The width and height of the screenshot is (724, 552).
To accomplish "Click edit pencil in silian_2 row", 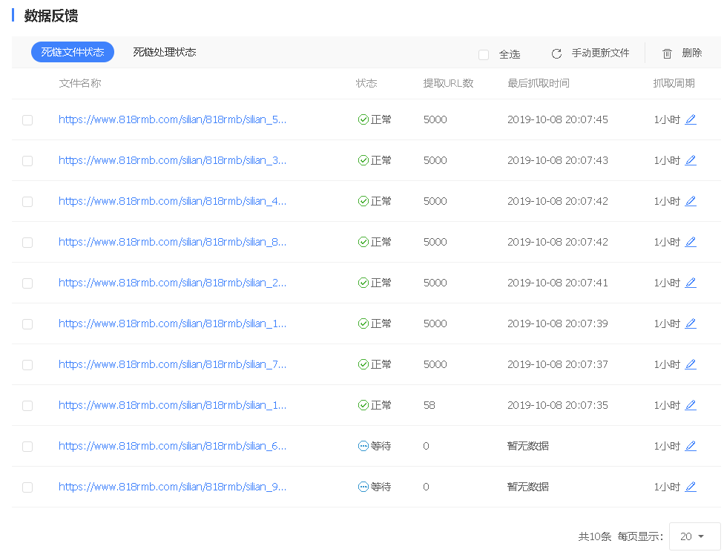I will point(691,283).
